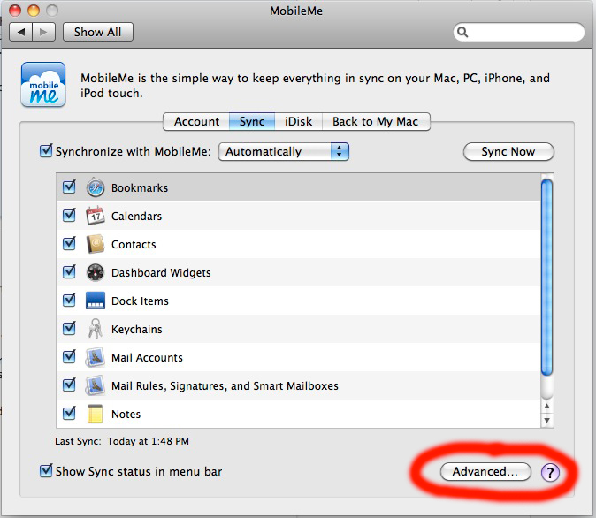Uncheck Synchronize with MobileMe checkbox

46,151
